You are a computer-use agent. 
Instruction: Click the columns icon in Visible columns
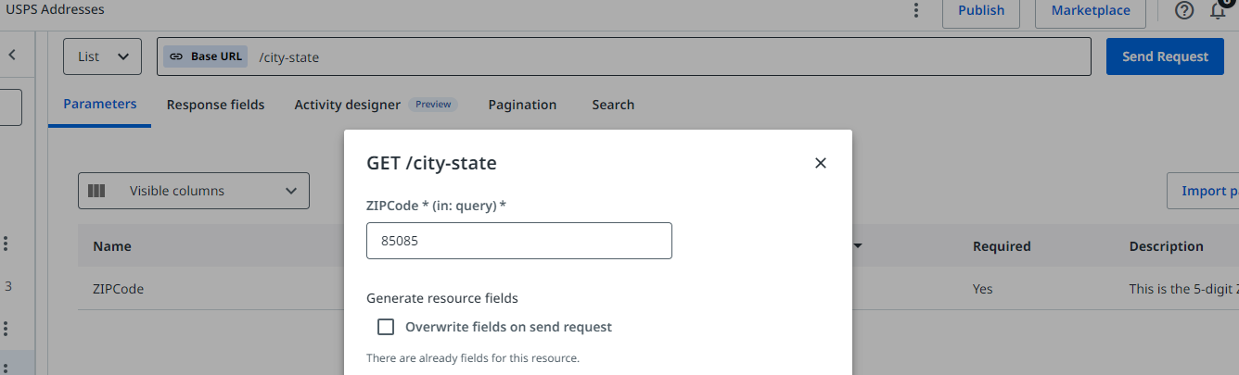point(96,191)
